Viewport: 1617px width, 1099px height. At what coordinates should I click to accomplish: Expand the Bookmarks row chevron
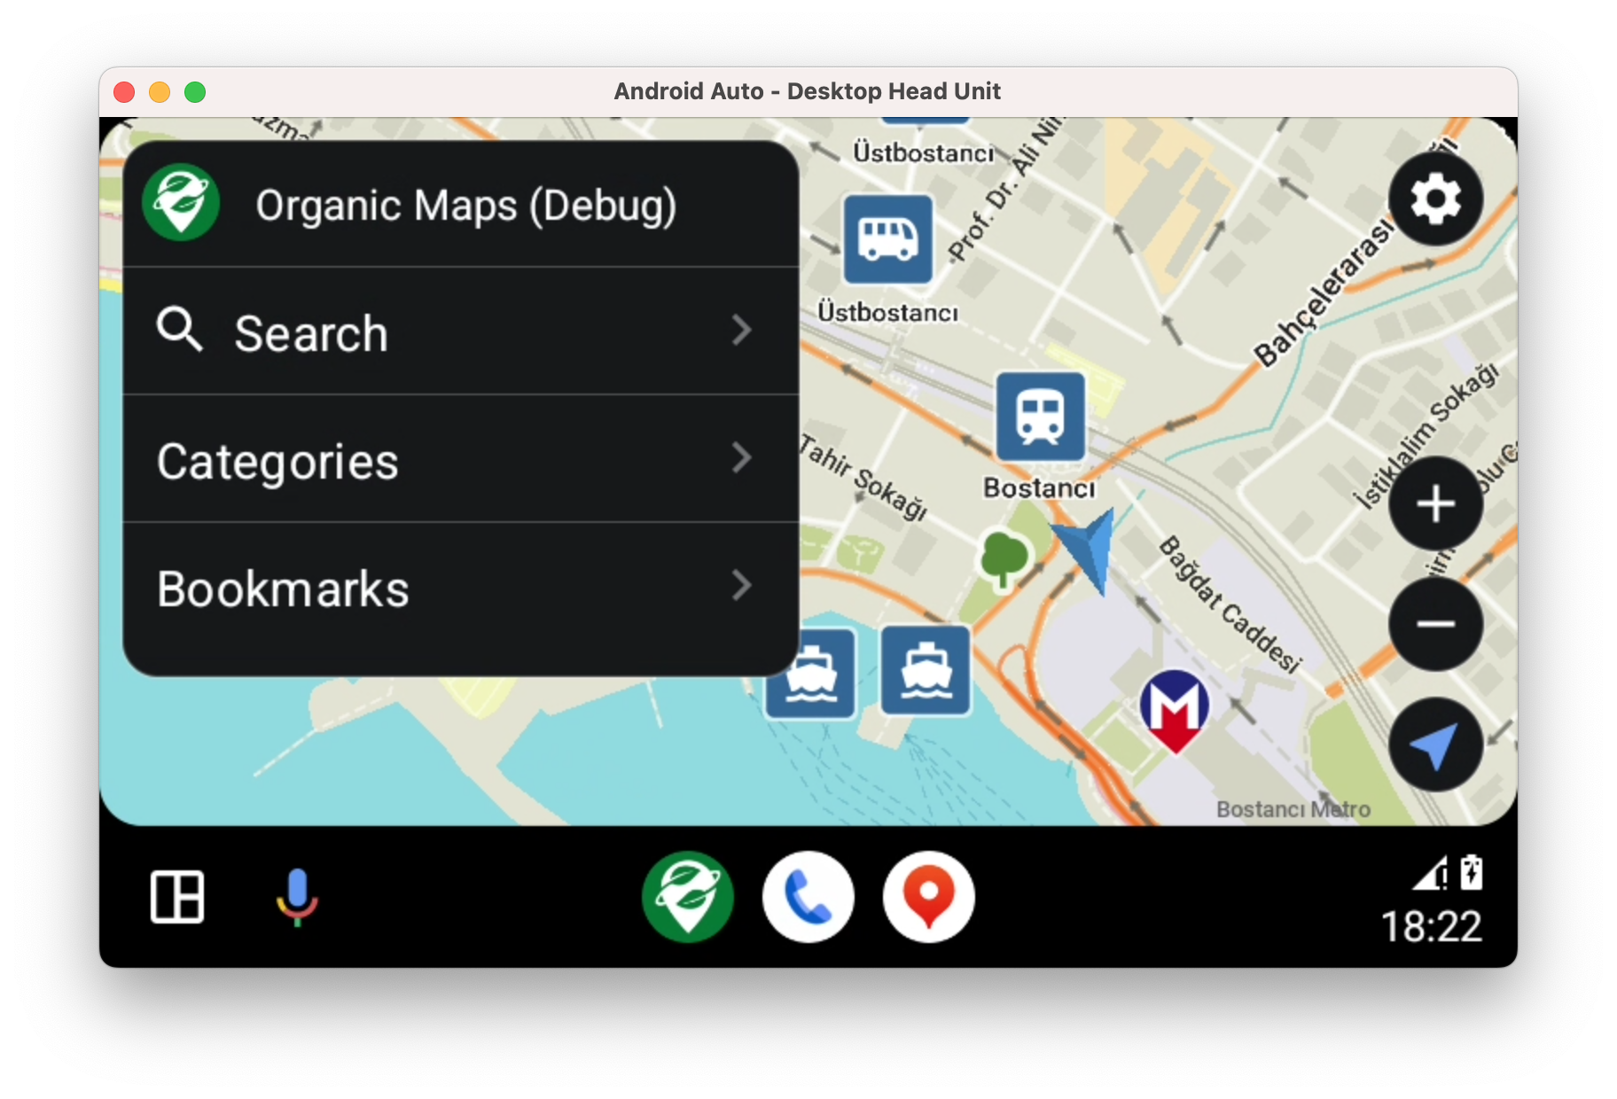point(742,586)
